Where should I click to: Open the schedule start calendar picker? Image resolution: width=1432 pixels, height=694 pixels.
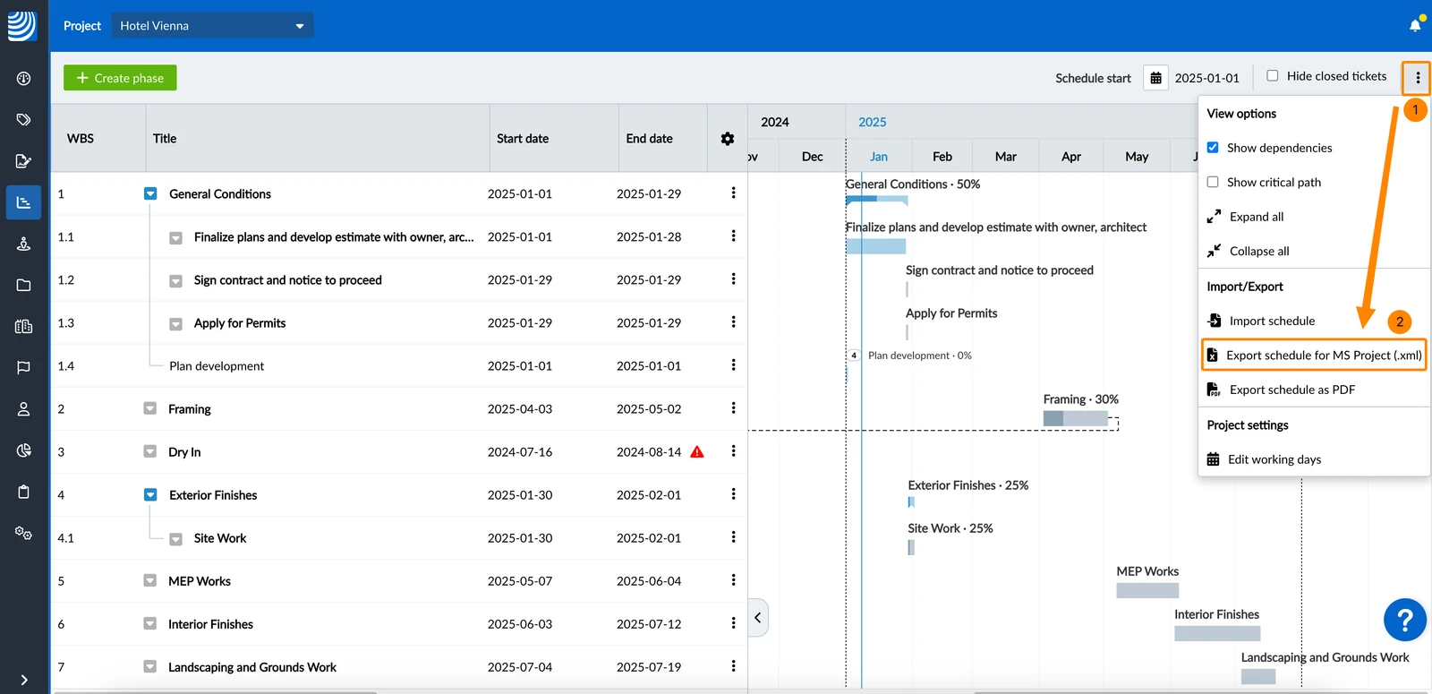click(1155, 78)
